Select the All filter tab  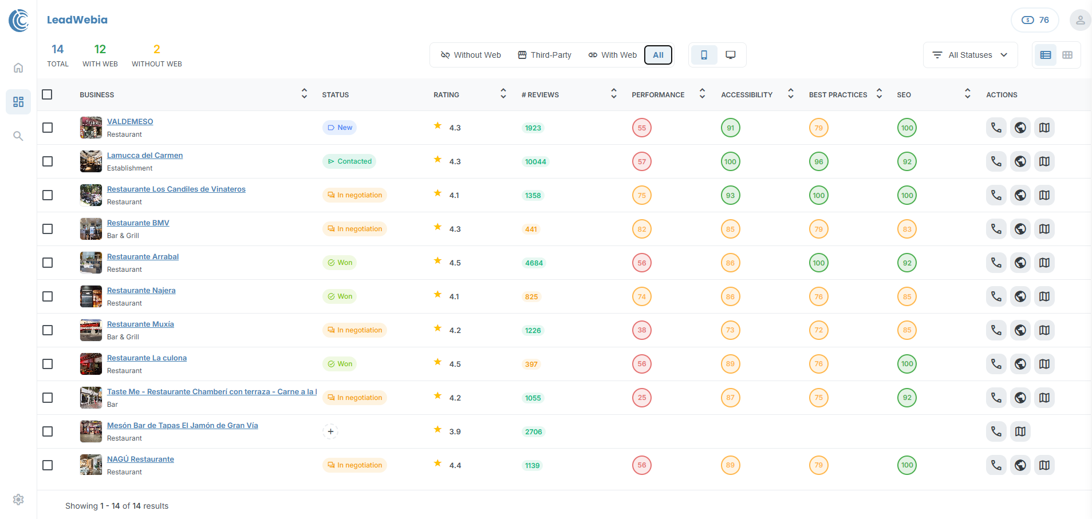tap(658, 55)
